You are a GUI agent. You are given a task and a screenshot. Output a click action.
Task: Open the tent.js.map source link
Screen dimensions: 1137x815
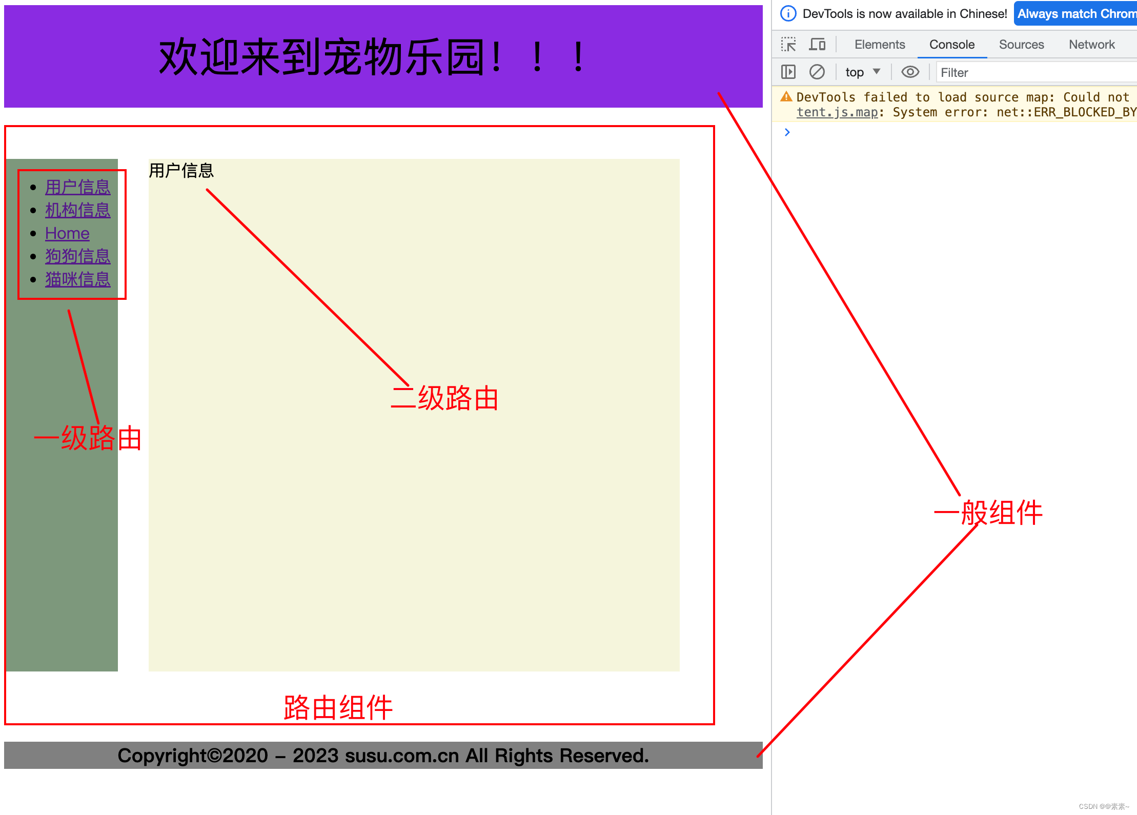(837, 112)
